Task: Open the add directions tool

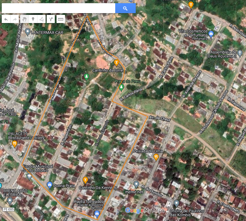Action: click(51, 19)
